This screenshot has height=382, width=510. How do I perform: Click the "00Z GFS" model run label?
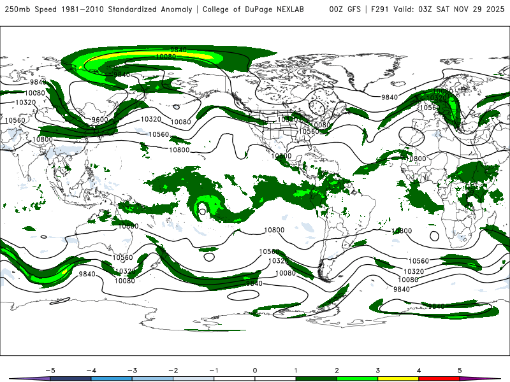[x=345, y=10]
